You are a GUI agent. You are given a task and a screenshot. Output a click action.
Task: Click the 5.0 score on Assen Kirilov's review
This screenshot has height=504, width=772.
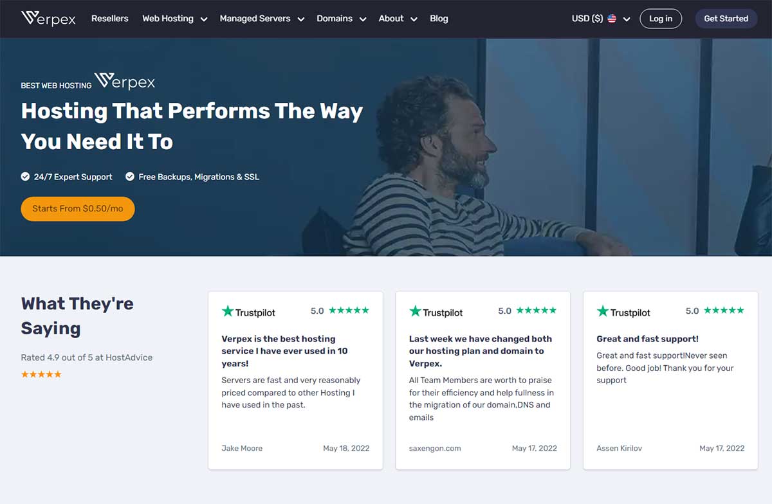coord(692,311)
